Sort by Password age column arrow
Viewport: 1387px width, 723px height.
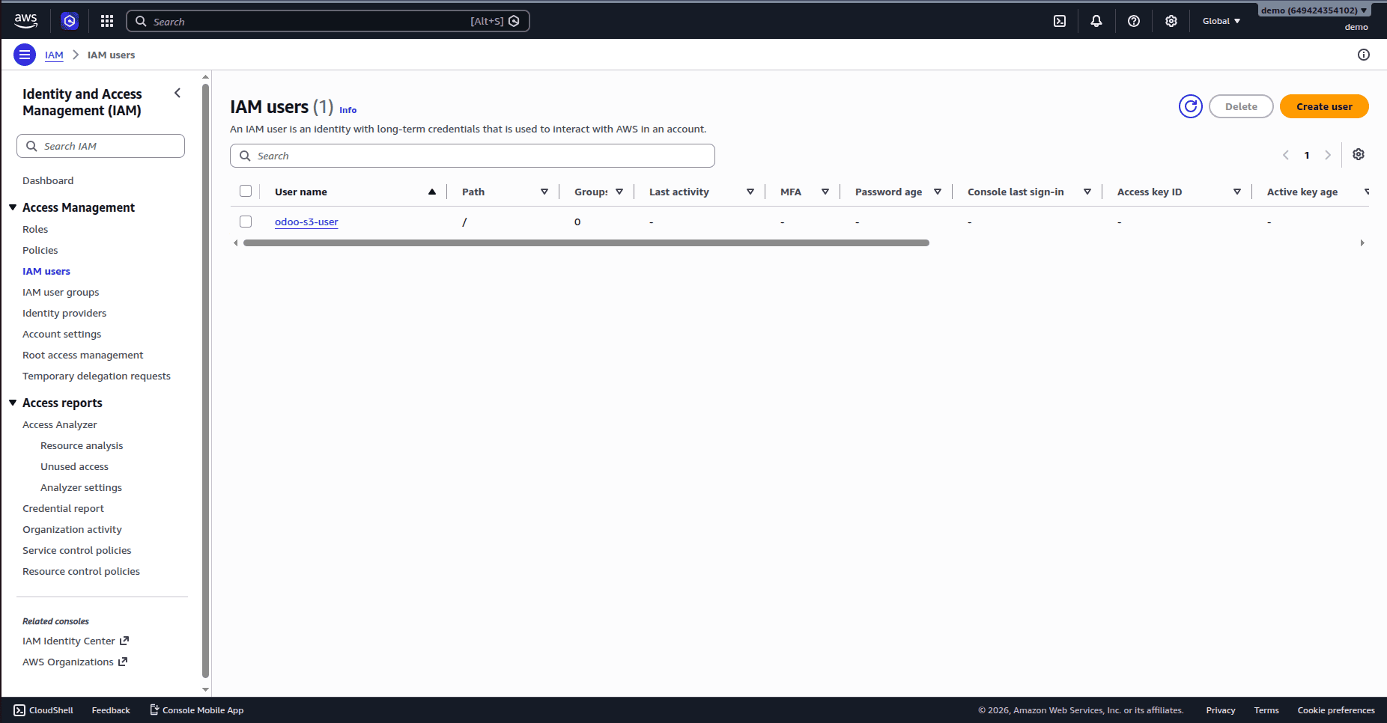pyautogui.click(x=938, y=192)
